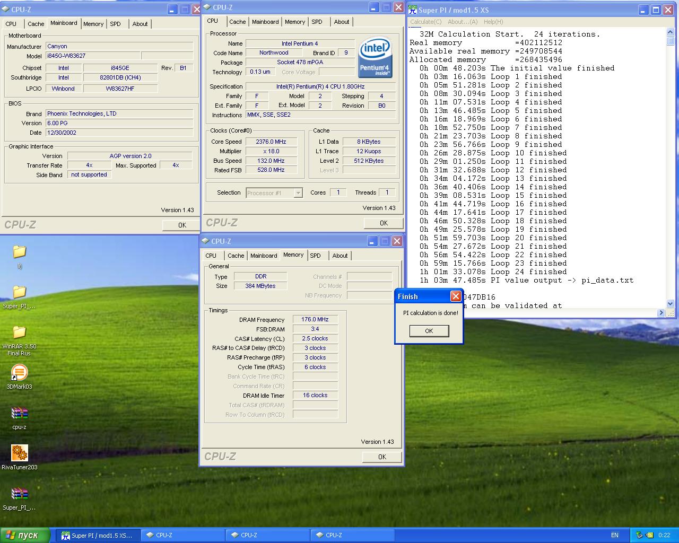Screen dimensions: 679x543
Task: Click Super PI horizontal scrollbar right arrow
Action: click(661, 313)
